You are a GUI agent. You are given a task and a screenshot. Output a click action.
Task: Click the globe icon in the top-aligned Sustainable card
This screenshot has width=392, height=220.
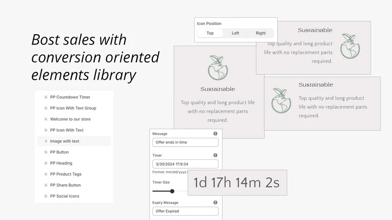pyautogui.click(x=218, y=68)
